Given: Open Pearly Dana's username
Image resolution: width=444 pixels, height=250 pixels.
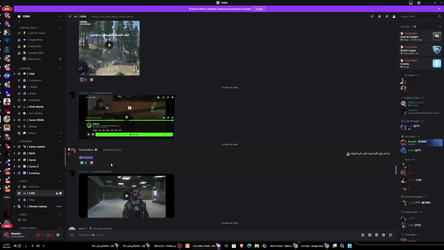Looking at the screenshot, I should [86, 150].
